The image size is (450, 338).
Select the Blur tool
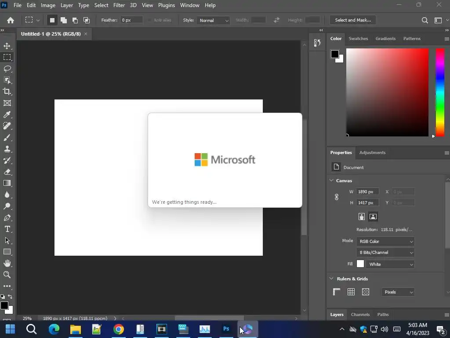click(7, 195)
